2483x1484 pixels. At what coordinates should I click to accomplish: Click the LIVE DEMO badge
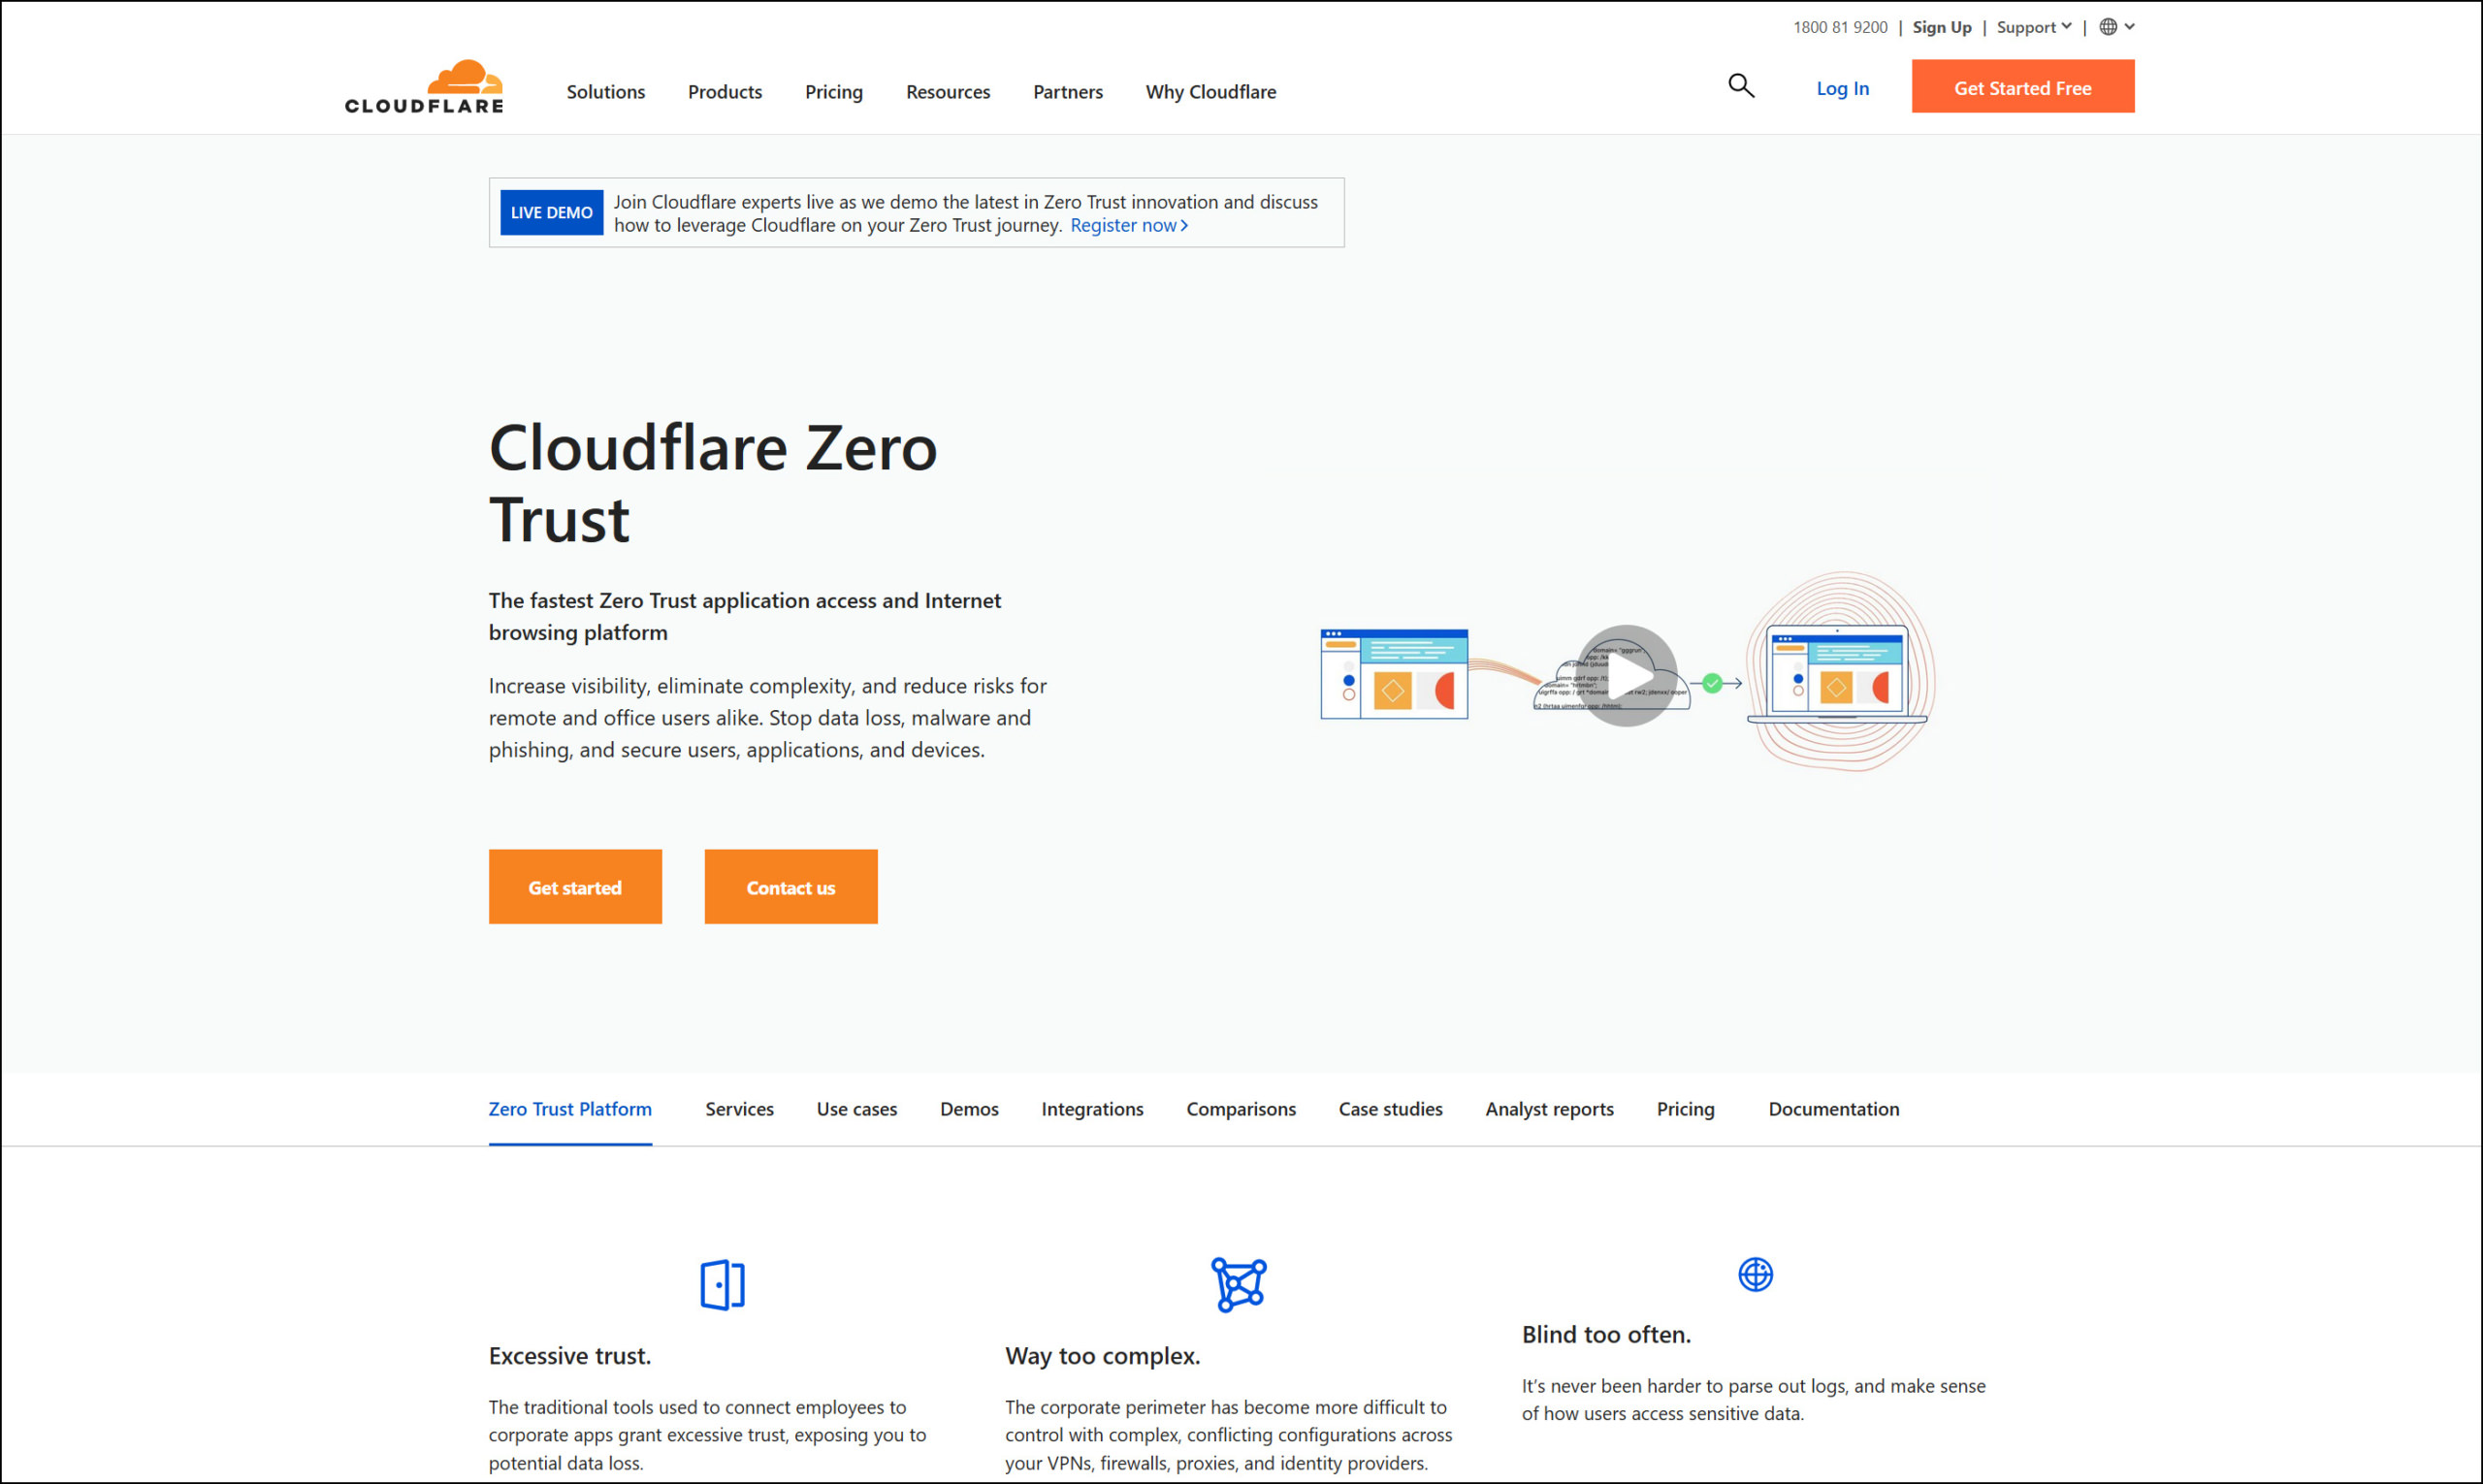pyautogui.click(x=552, y=213)
